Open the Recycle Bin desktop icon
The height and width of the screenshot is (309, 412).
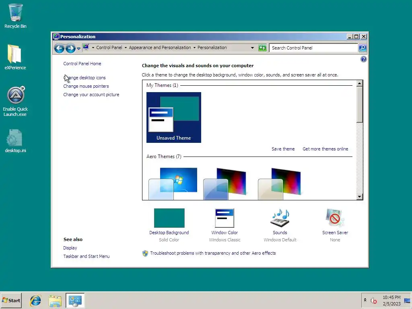coord(15,16)
